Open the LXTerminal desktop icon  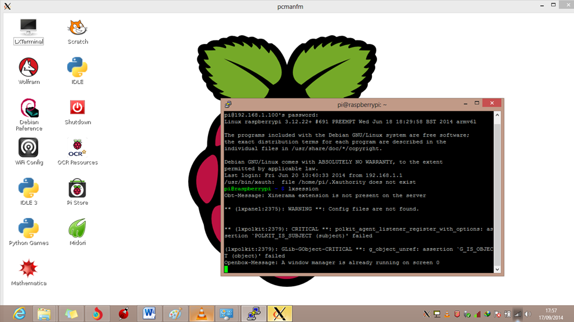[x=28, y=31]
